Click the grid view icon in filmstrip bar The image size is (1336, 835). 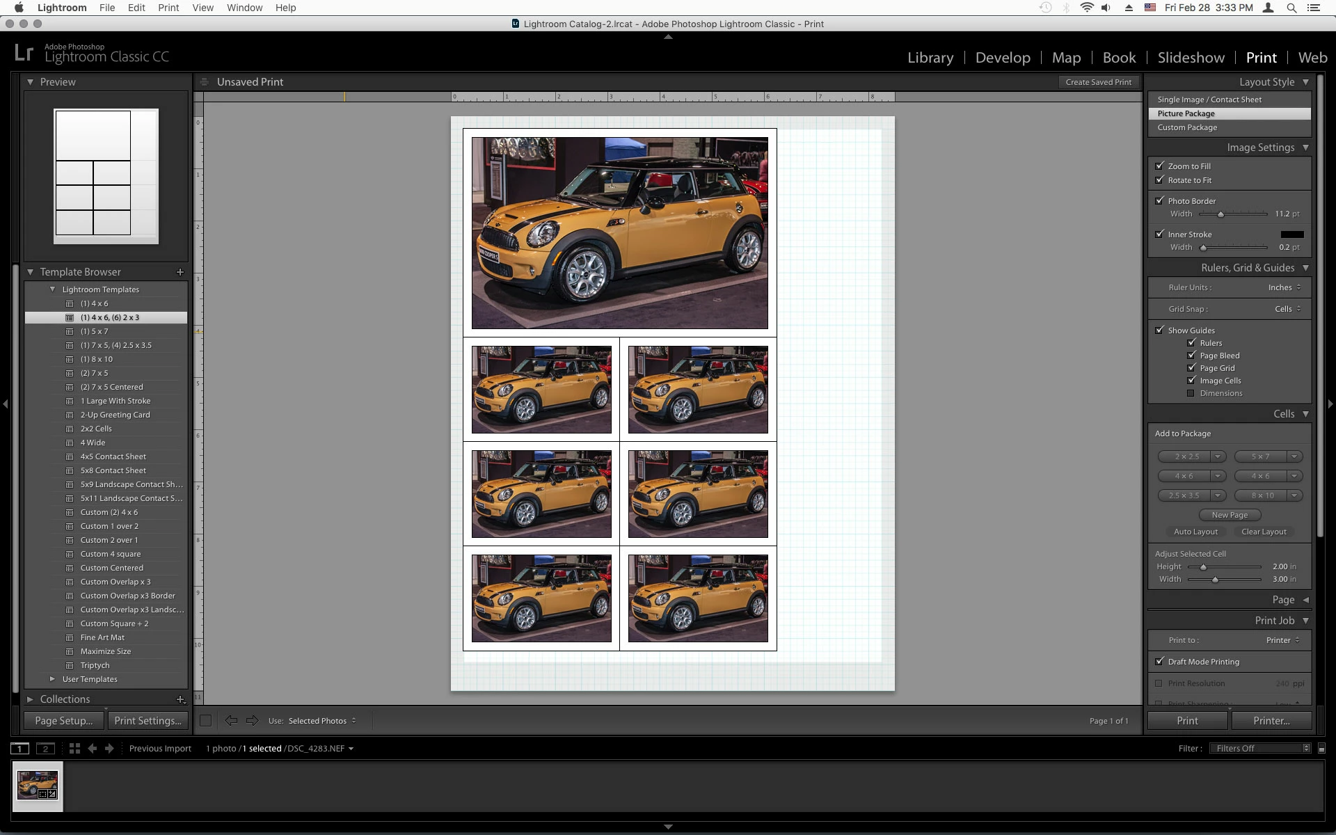pos(74,749)
